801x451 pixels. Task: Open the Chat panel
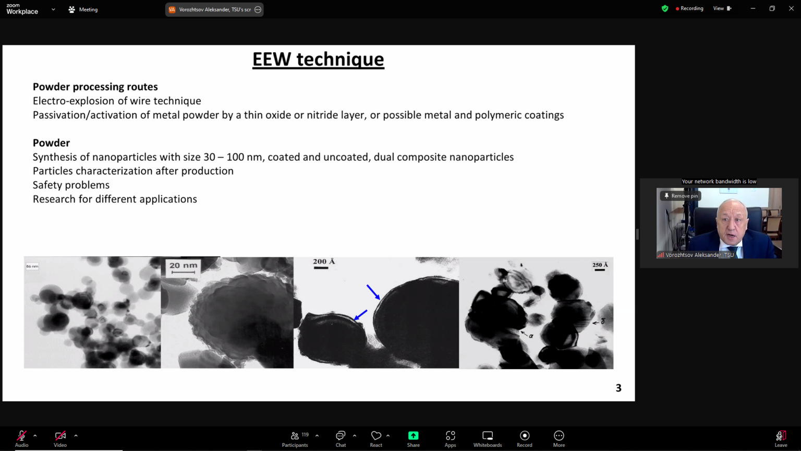341,438
